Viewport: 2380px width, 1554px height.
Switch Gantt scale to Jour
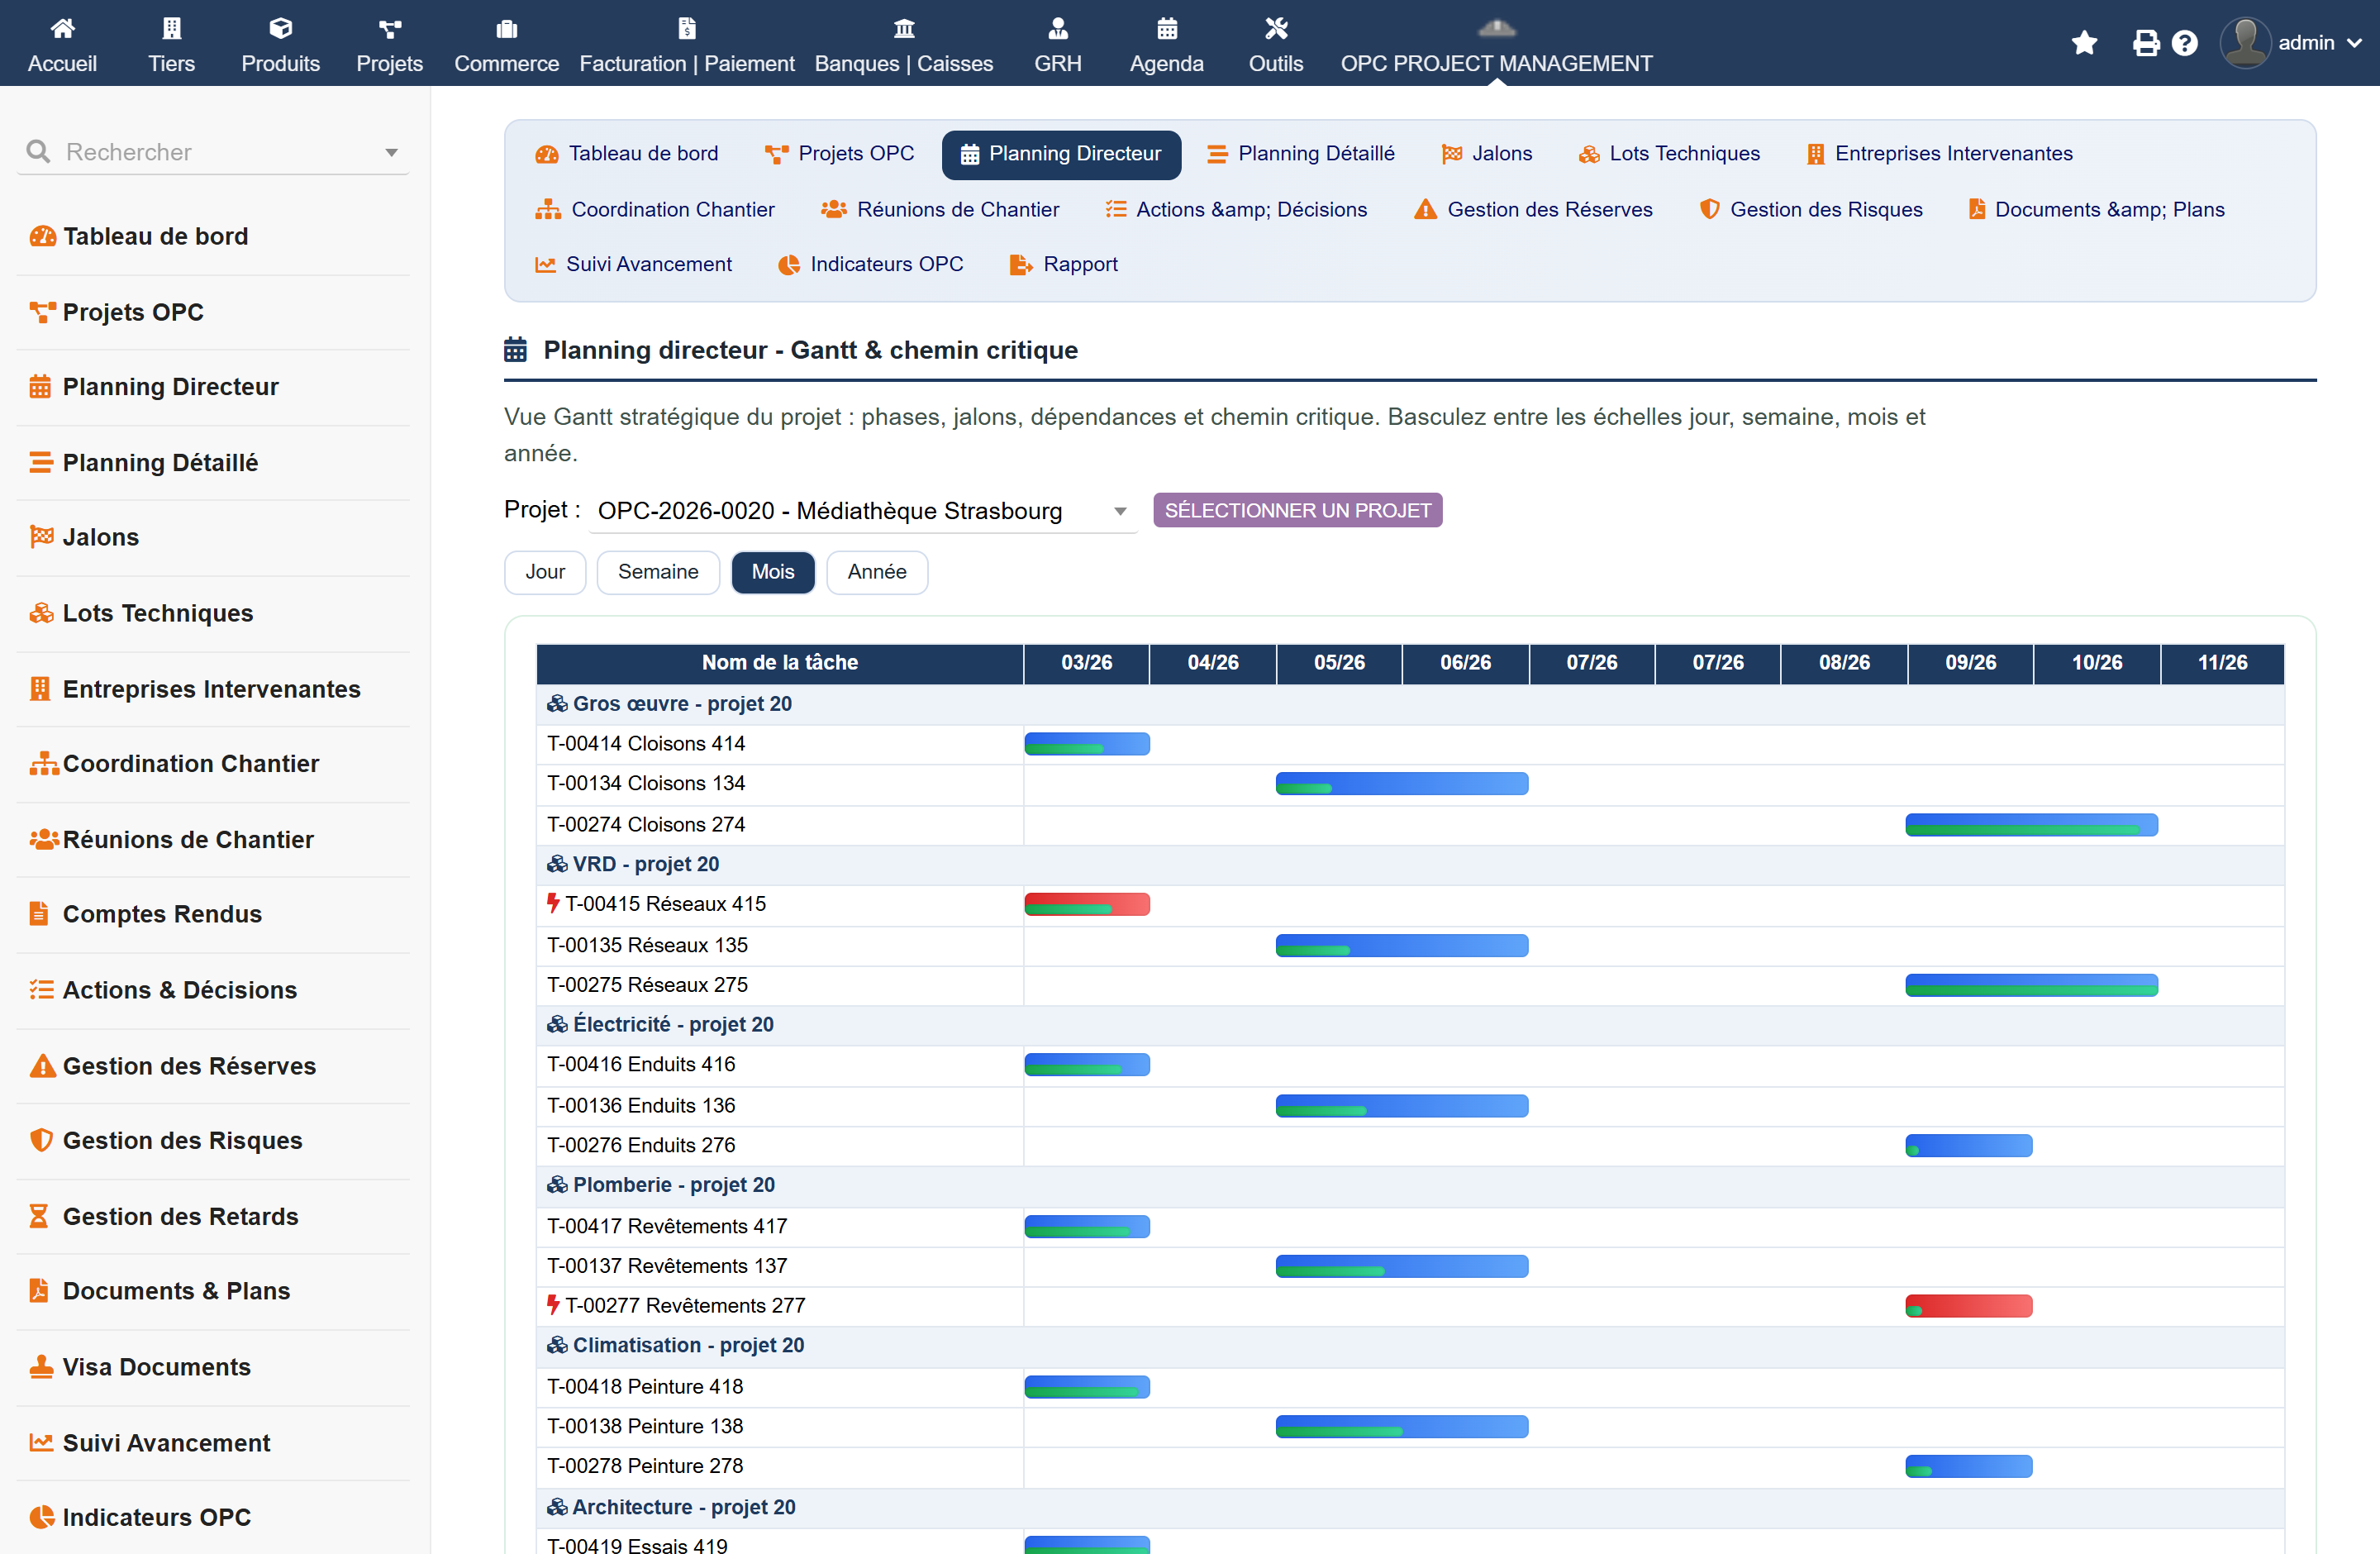(545, 572)
